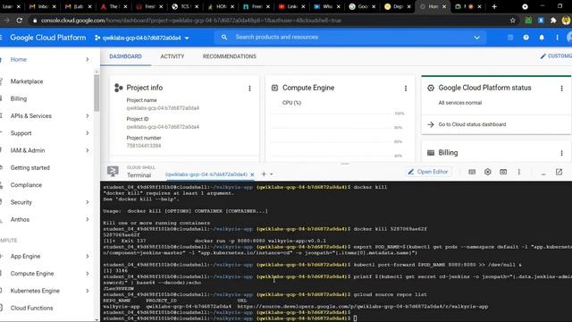572x322 pixels.
Task: Click Go to Cloud status dashboard link
Action: point(472,124)
